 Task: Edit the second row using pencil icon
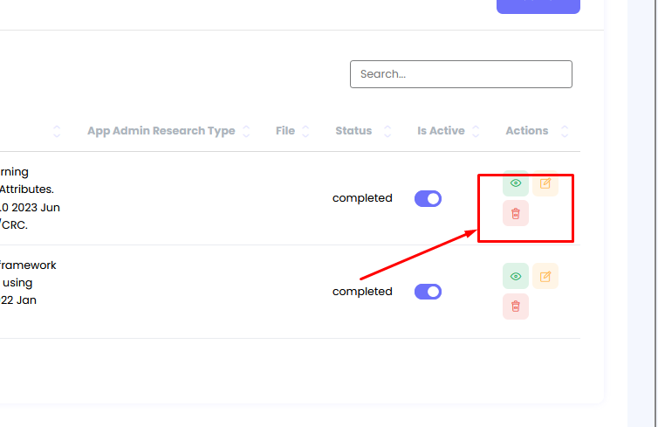(x=545, y=276)
